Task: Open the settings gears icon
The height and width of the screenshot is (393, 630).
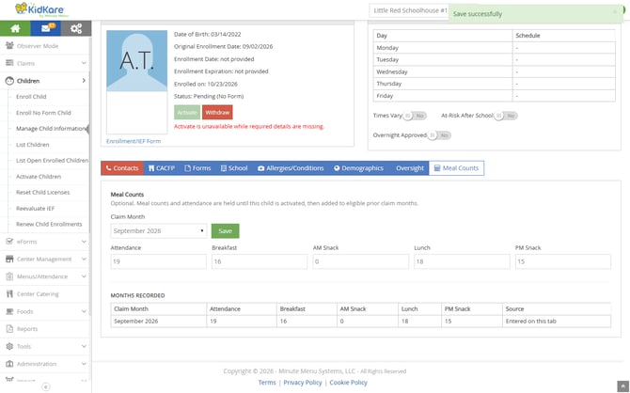Action: pos(76,28)
